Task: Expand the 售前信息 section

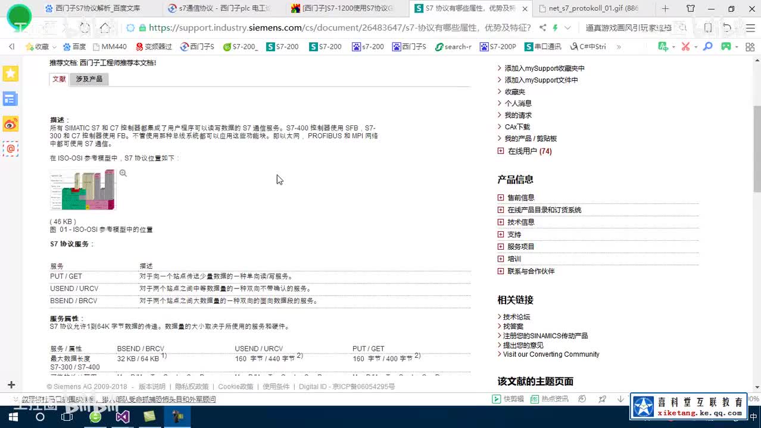Action: (501, 197)
